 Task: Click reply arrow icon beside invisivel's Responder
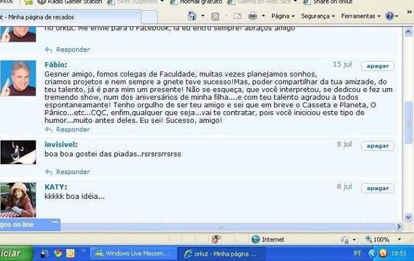[48, 172]
